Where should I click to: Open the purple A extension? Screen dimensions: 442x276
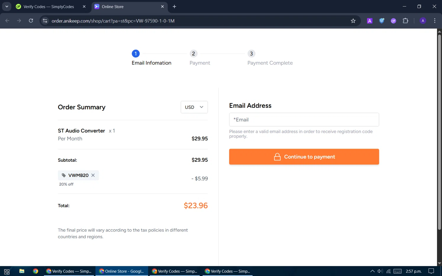(370, 21)
